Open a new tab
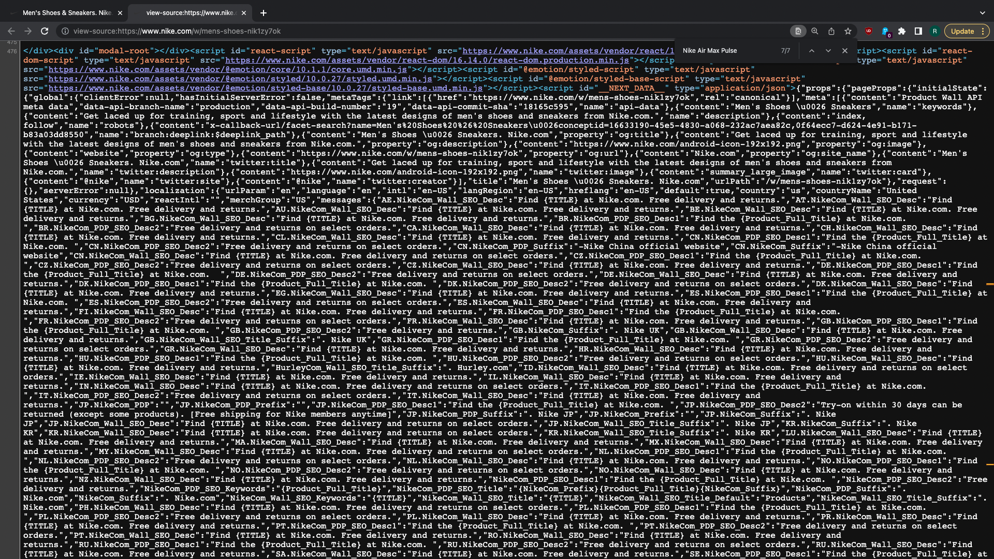The width and height of the screenshot is (994, 559). click(264, 13)
